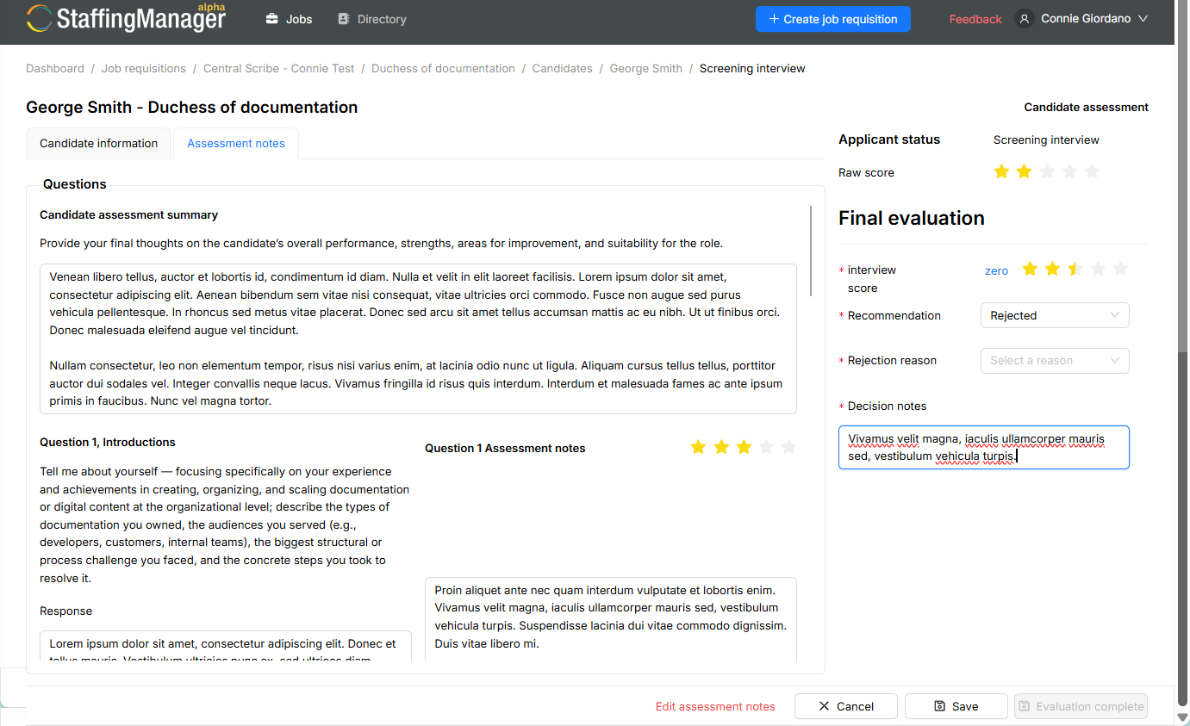Rate Question 1 with fifth star
This screenshot has height=726, width=1190.
[x=788, y=447]
